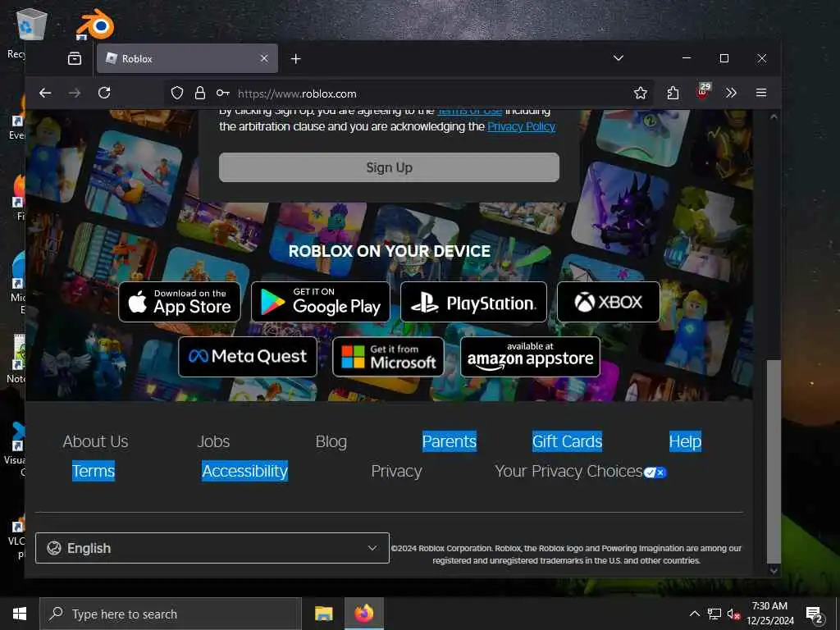The image size is (840, 630).
Task: Reload the Roblox page
Action: (104, 94)
